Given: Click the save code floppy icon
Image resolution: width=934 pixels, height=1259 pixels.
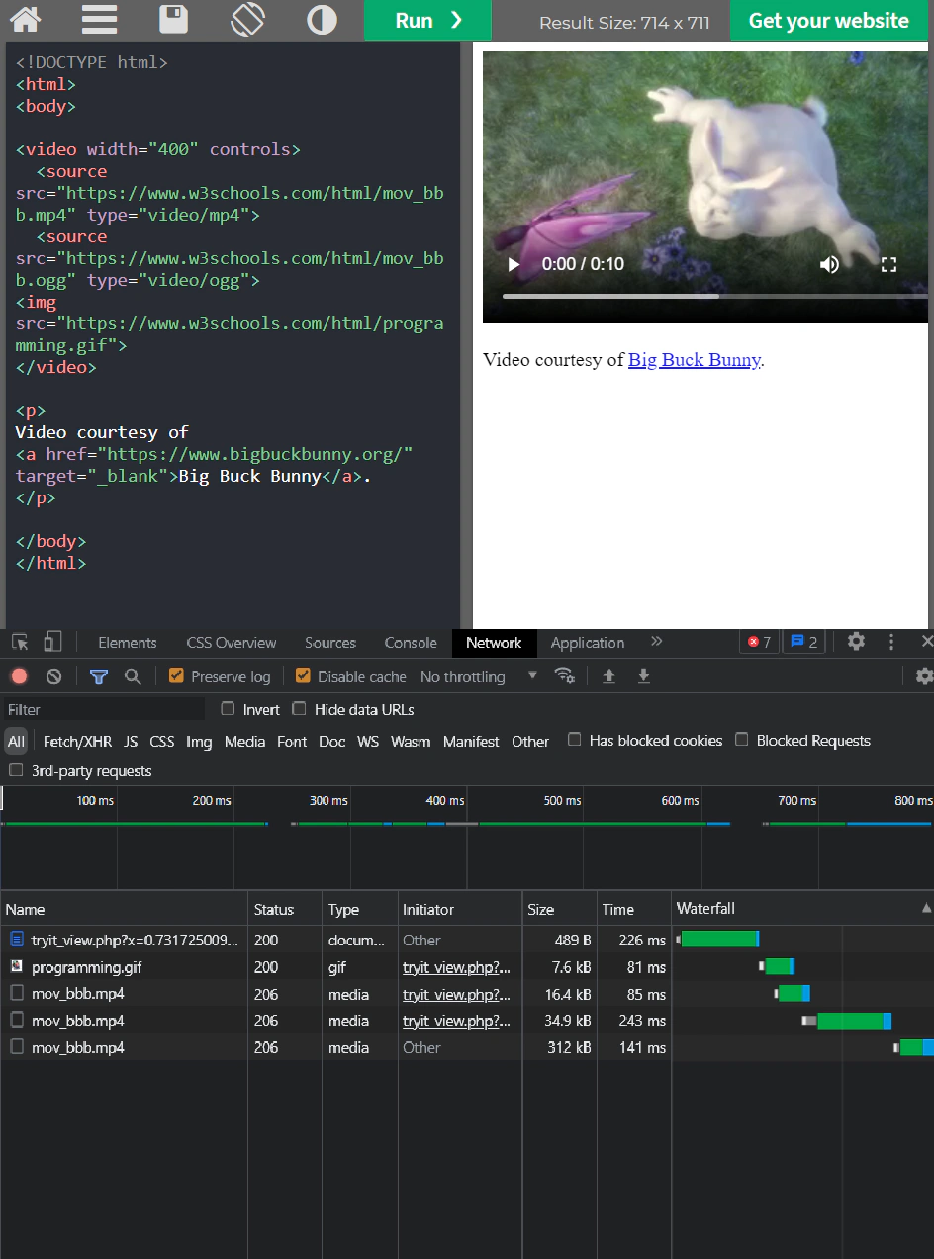Looking at the screenshot, I should [x=173, y=20].
